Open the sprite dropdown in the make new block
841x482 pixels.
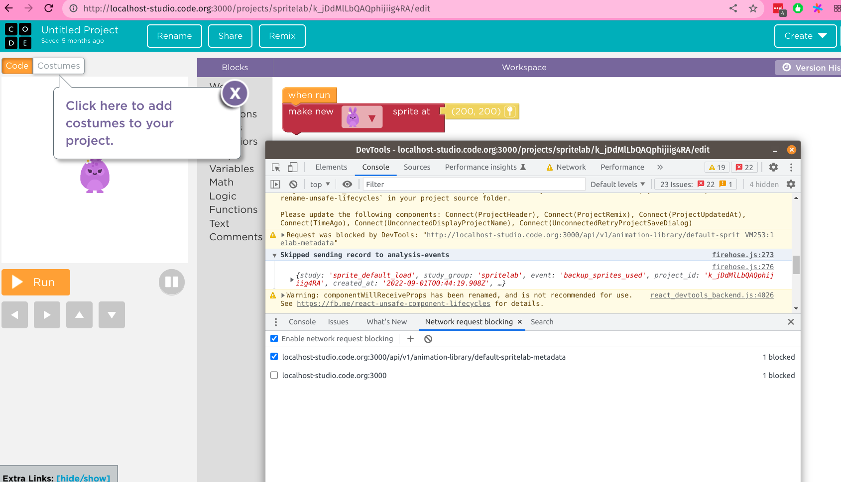tap(371, 117)
